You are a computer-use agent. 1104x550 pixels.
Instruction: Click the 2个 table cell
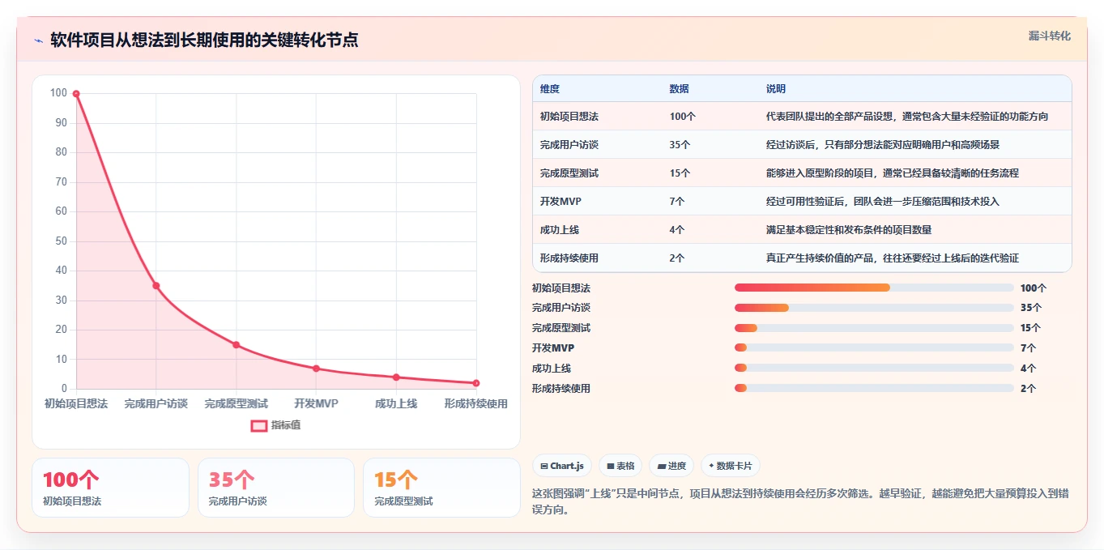677,258
